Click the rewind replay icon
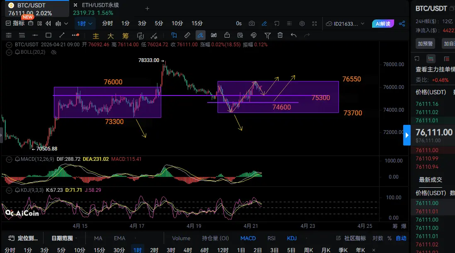 [48, 24]
